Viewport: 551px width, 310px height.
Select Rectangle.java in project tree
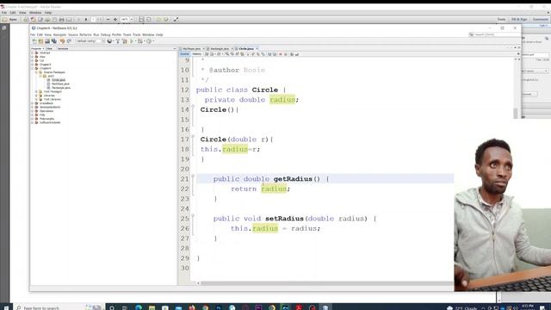pos(61,88)
